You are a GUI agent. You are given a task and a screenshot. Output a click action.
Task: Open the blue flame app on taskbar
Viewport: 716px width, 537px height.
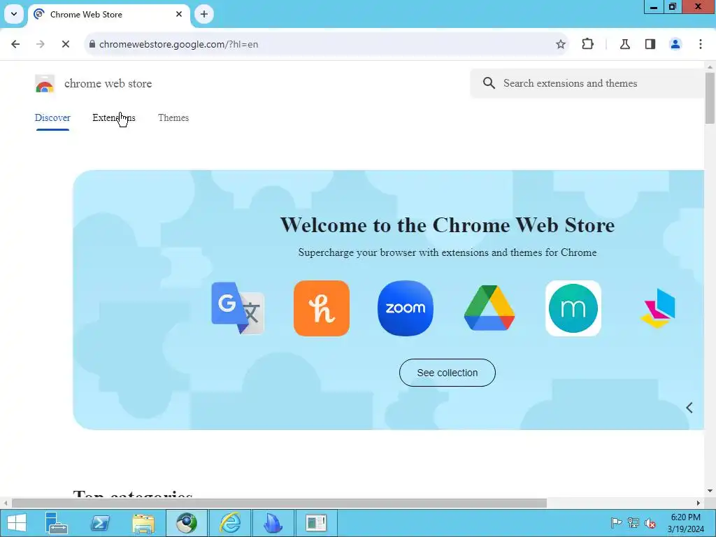point(273,523)
